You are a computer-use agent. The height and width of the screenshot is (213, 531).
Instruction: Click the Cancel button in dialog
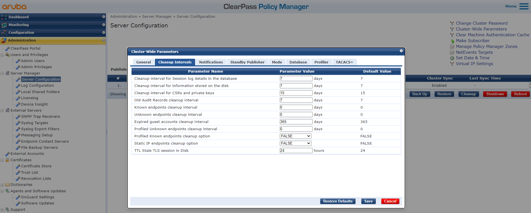tap(390, 201)
